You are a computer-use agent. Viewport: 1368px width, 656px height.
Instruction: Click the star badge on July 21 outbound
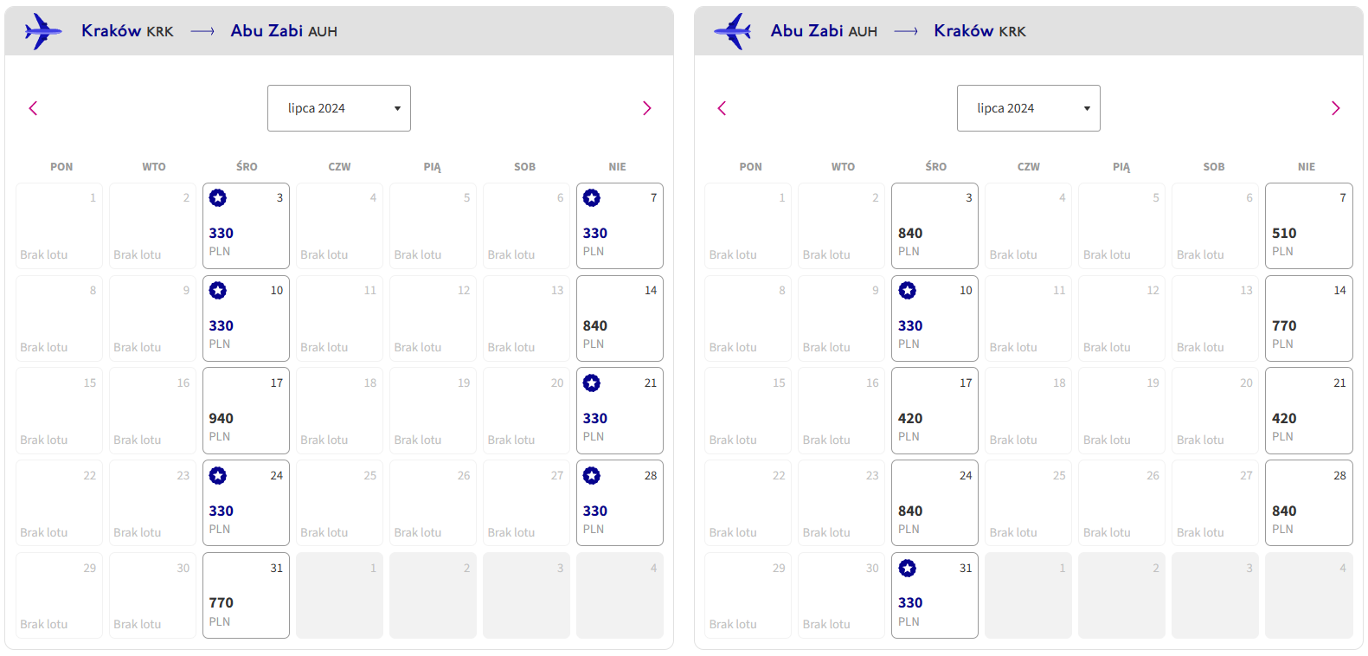pyautogui.click(x=592, y=383)
